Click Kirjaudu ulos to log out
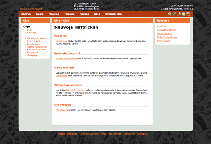 point(113,14)
